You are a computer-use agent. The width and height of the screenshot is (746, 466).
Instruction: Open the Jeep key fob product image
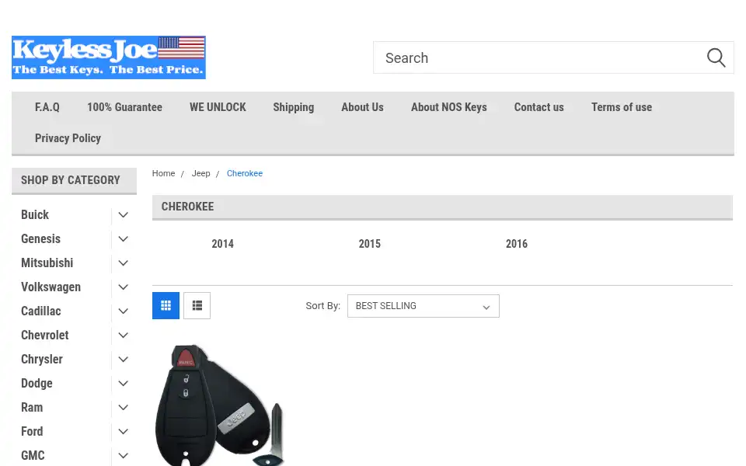point(219,405)
